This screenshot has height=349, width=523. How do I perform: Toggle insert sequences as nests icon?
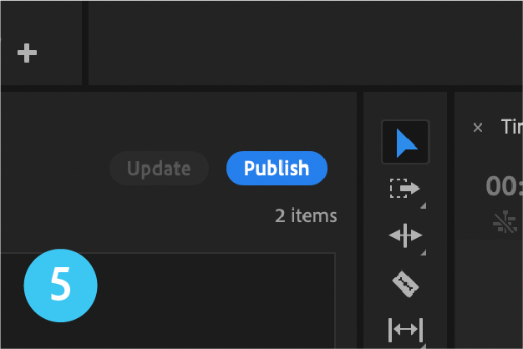point(505,222)
